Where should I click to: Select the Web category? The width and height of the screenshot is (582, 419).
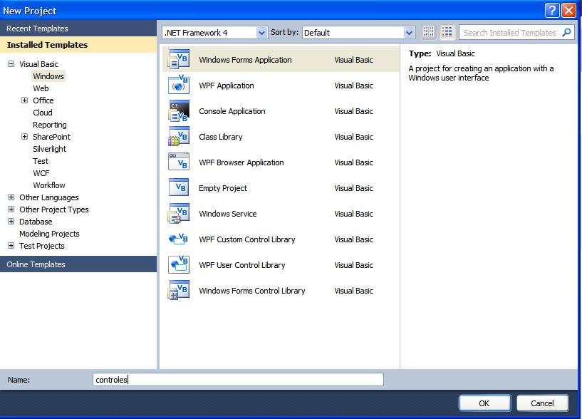click(41, 88)
